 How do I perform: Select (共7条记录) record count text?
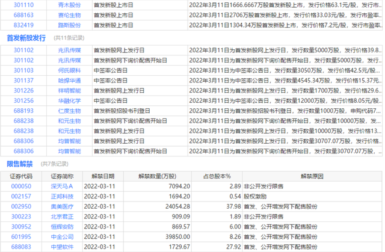point(55,164)
